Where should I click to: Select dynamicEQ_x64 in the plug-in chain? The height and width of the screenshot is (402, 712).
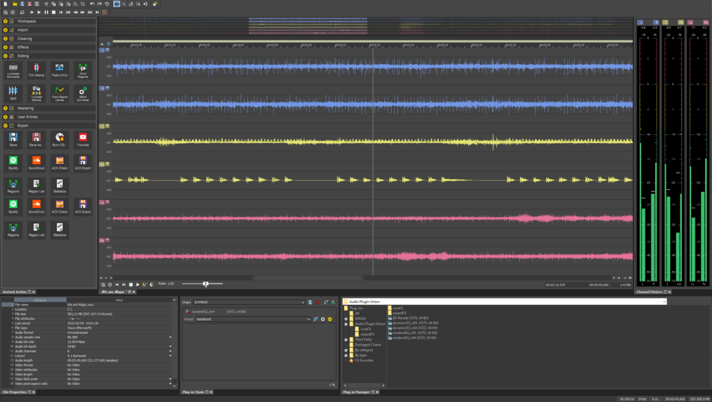click(203, 312)
